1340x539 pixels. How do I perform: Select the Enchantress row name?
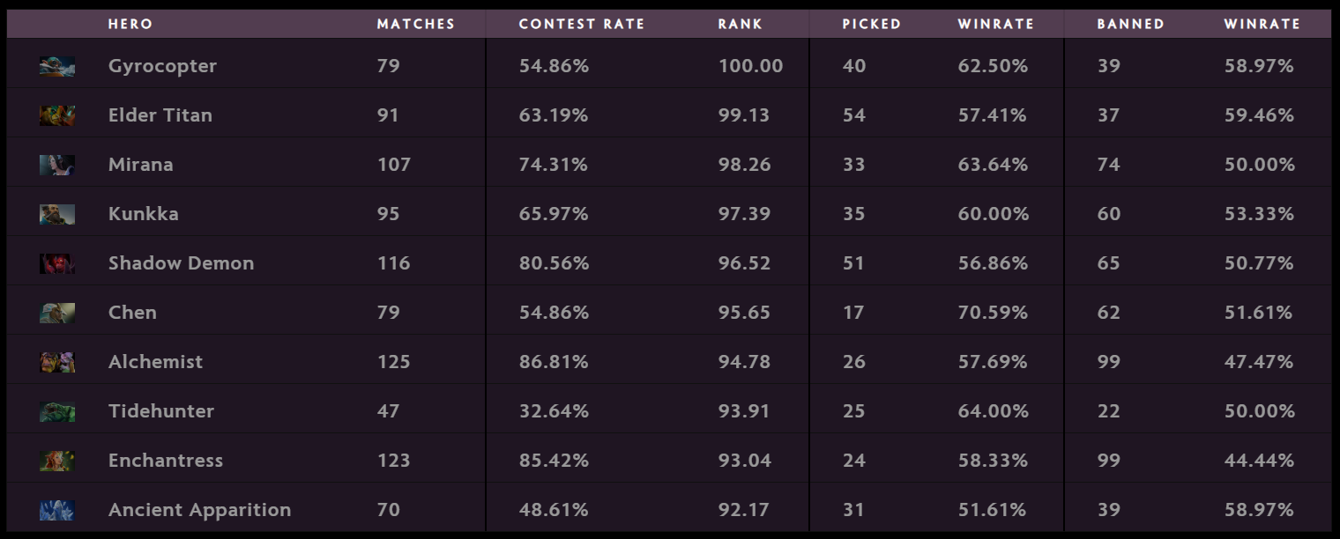[166, 461]
